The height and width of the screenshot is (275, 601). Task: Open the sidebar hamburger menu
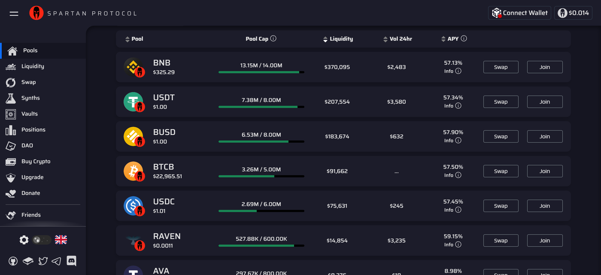click(13, 13)
